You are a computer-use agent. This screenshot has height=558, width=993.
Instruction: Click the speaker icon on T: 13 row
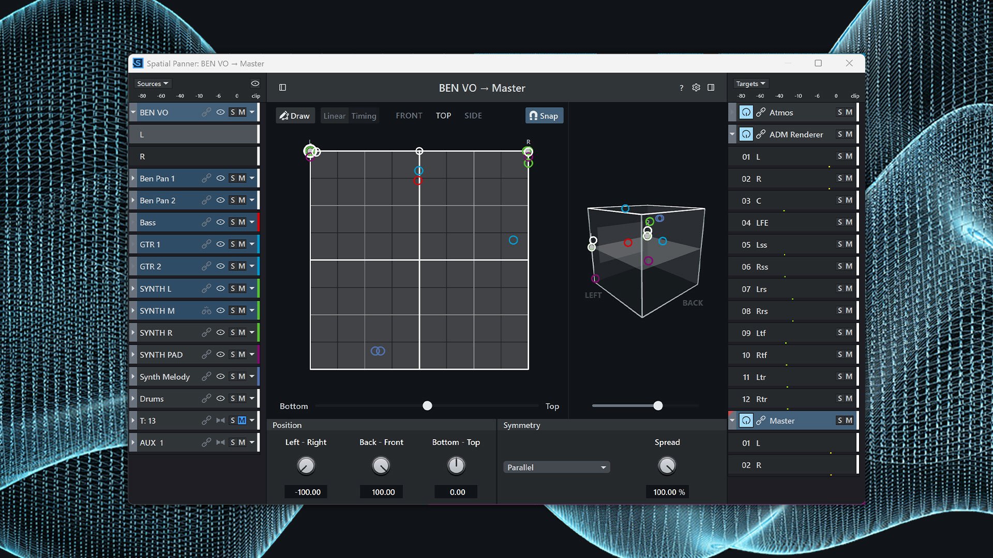(220, 421)
